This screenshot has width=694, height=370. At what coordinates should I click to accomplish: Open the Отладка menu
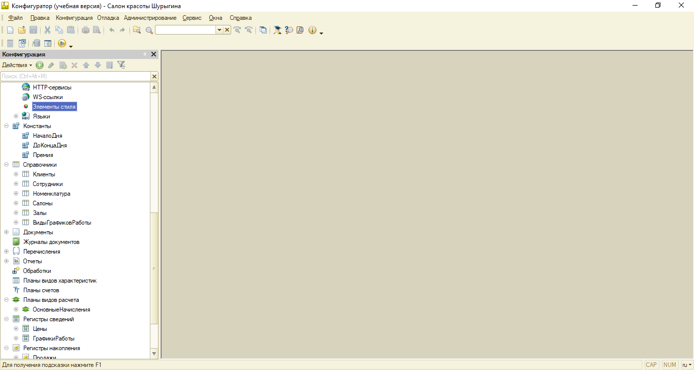108,18
